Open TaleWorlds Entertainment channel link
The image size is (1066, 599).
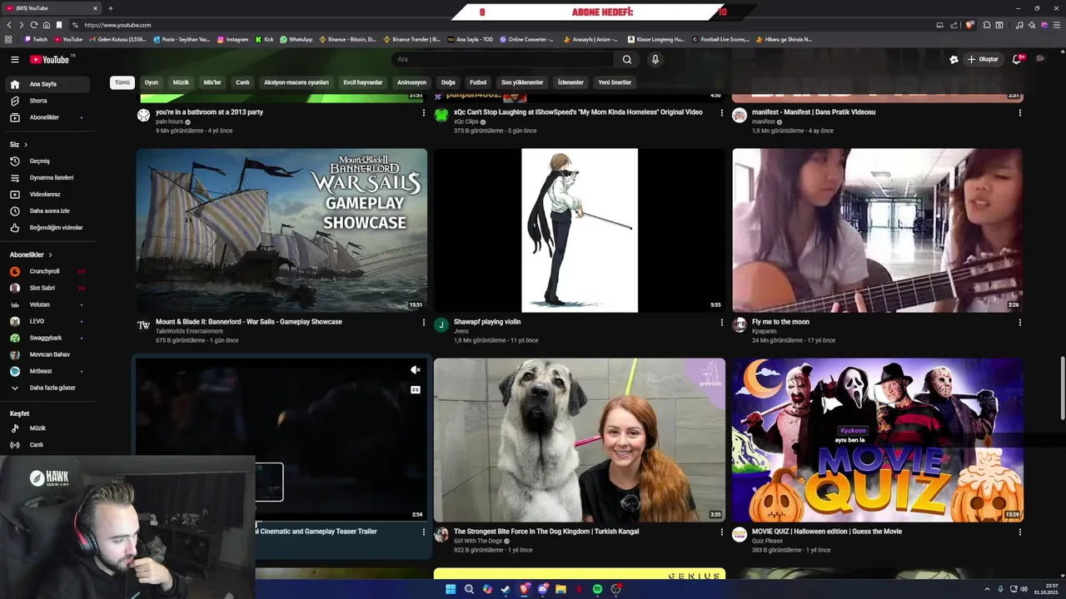tap(189, 331)
